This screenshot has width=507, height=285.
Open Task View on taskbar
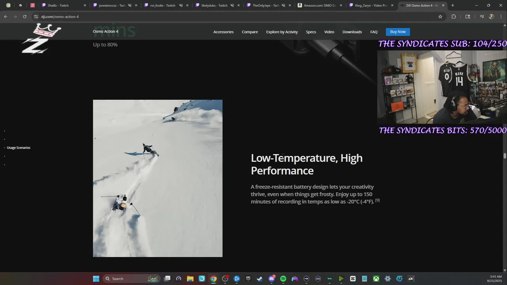point(167,279)
